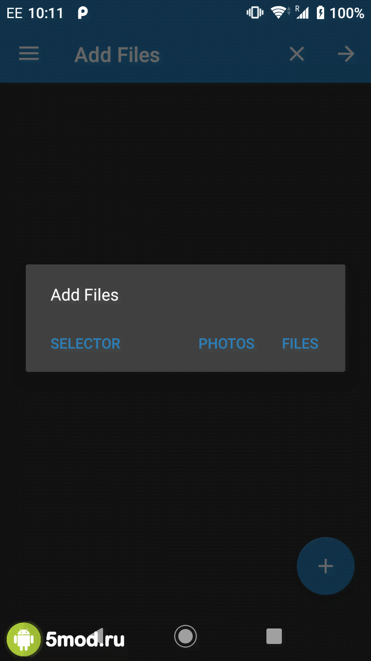Open the hamburger navigation menu

tap(29, 54)
